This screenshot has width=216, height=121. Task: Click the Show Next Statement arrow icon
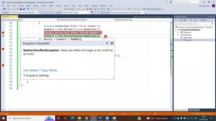(95, 9)
